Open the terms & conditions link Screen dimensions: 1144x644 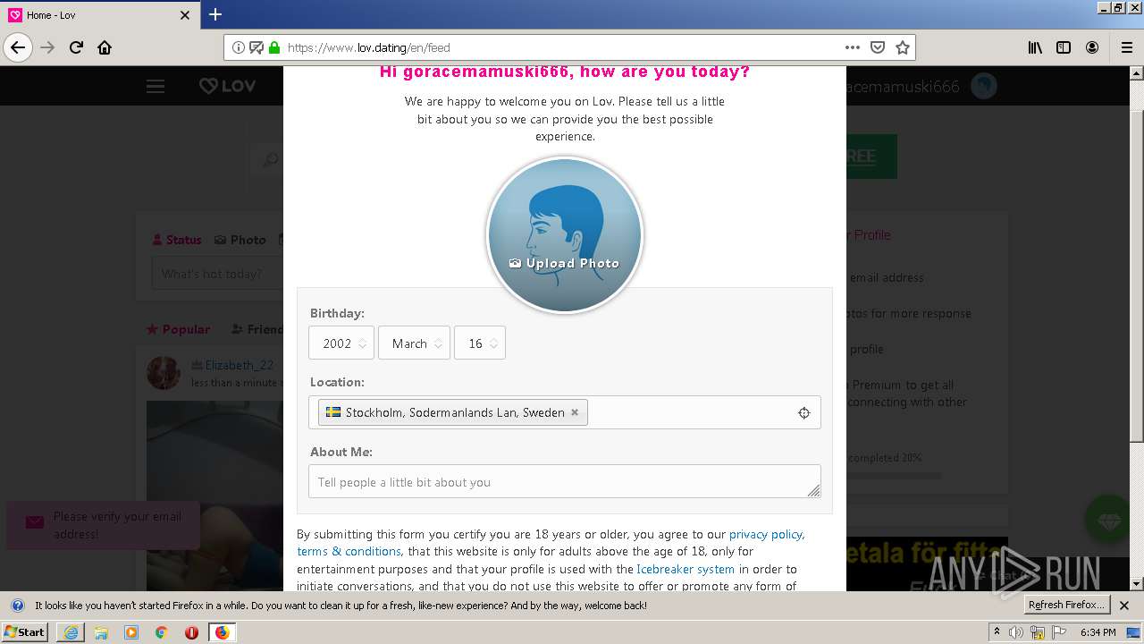tap(349, 551)
